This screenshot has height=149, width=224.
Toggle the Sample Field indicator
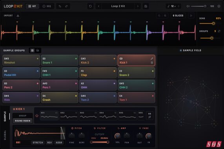pyautogui.click(x=181, y=50)
